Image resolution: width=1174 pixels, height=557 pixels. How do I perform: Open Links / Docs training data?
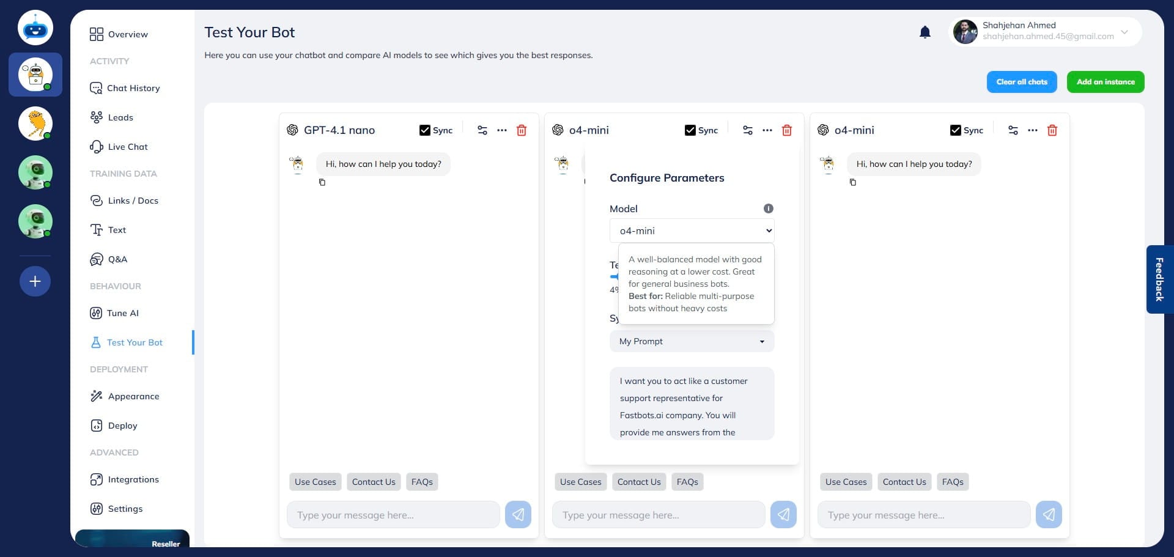click(x=124, y=201)
